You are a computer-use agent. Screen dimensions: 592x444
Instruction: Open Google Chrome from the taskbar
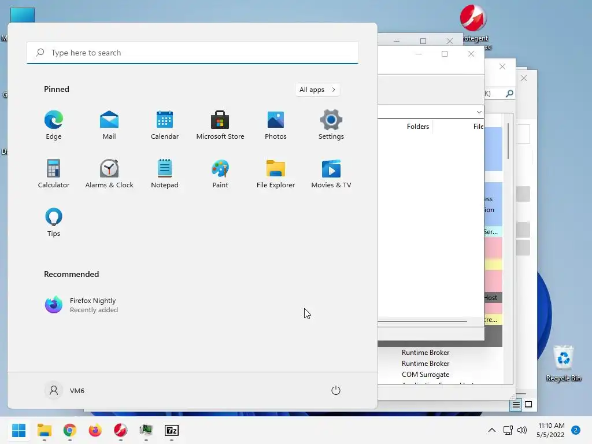70,430
